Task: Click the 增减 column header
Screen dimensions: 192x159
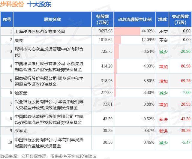Action: [162, 19]
